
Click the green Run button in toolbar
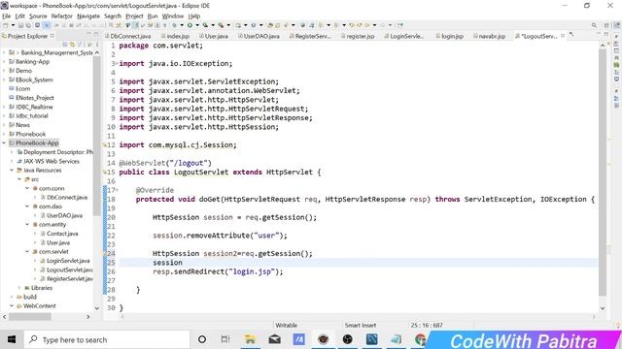[x=190, y=25]
